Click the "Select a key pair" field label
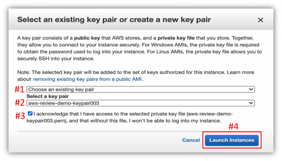The image size is (282, 161). tap(48, 96)
